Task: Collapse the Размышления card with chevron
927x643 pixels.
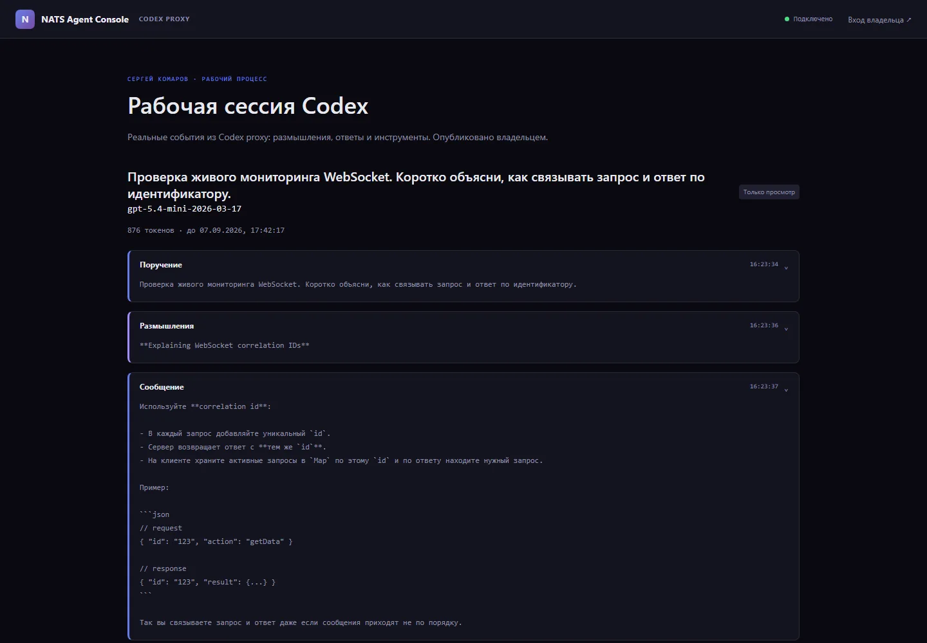Action: [x=786, y=328]
